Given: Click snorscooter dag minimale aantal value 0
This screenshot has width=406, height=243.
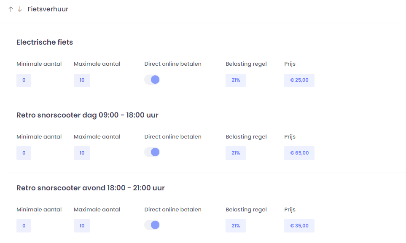Looking at the screenshot, I should pyautogui.click(x=24, y=153).
